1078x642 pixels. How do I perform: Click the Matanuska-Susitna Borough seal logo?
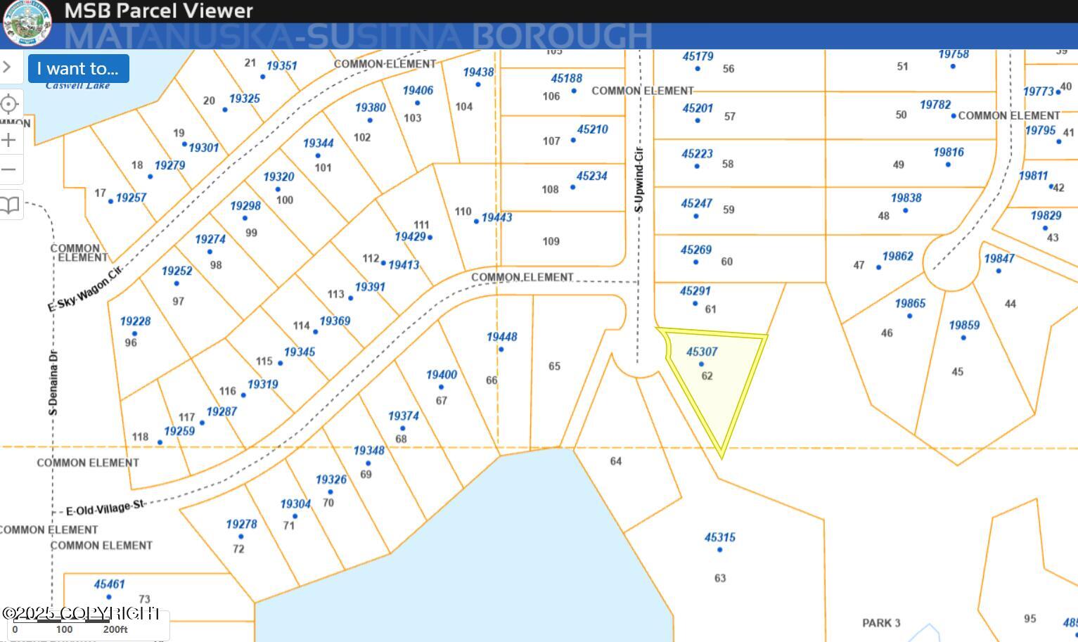(x=27, y=22)
